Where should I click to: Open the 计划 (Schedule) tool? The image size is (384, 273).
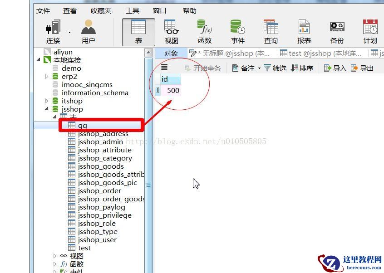(x=369, y=31)
